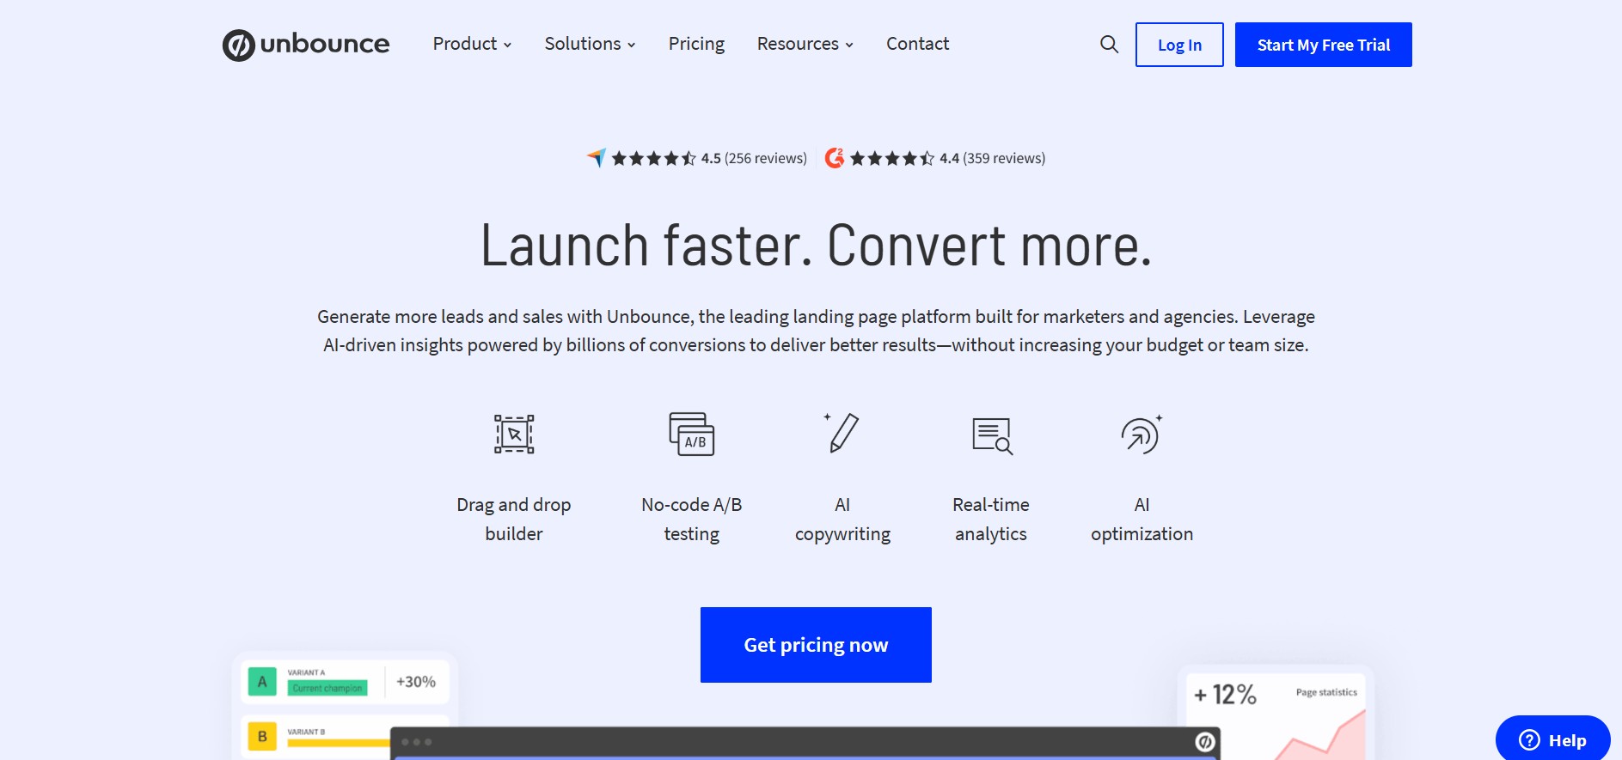This screenshot has width=1622, height=760.
Task: Click the 4.5 (256 reviews) rating
Action: click(754, 158)
